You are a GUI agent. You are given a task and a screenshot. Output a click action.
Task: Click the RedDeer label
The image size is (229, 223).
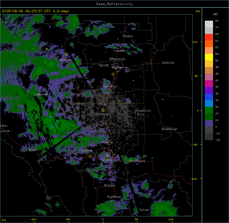tap(117, 68)
